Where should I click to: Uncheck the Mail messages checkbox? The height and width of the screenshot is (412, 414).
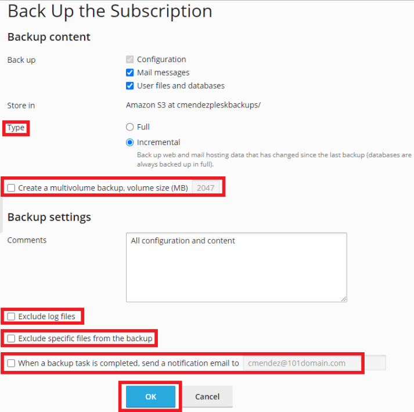130,73
